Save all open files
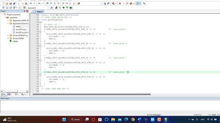This screenshot has width=220, height=123. [14, 3]
